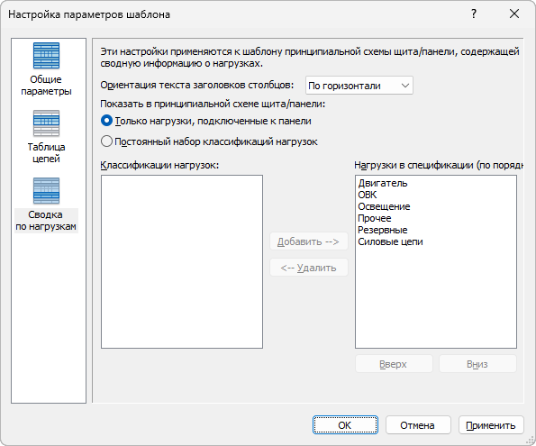Image resolution: width=536 pixels, height=446 pixels.
Task: Pick Прочее from the loads list
Action: 375,218
